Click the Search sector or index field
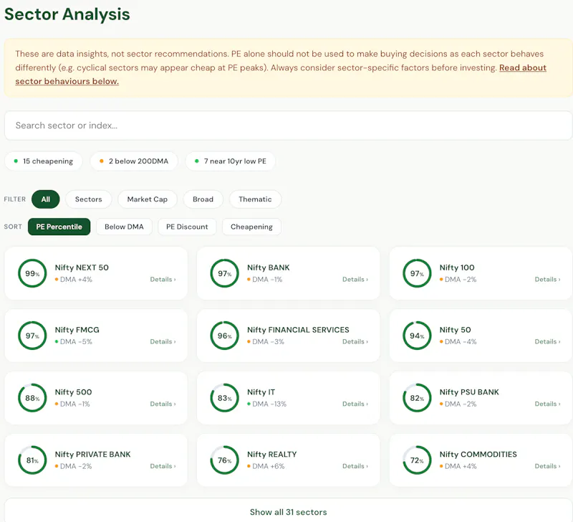 coord(288,125)
